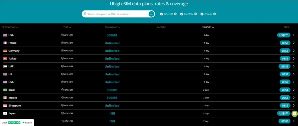
Task: Click the one-off shield icon in UAE row
Action: [x=62, y=66]
